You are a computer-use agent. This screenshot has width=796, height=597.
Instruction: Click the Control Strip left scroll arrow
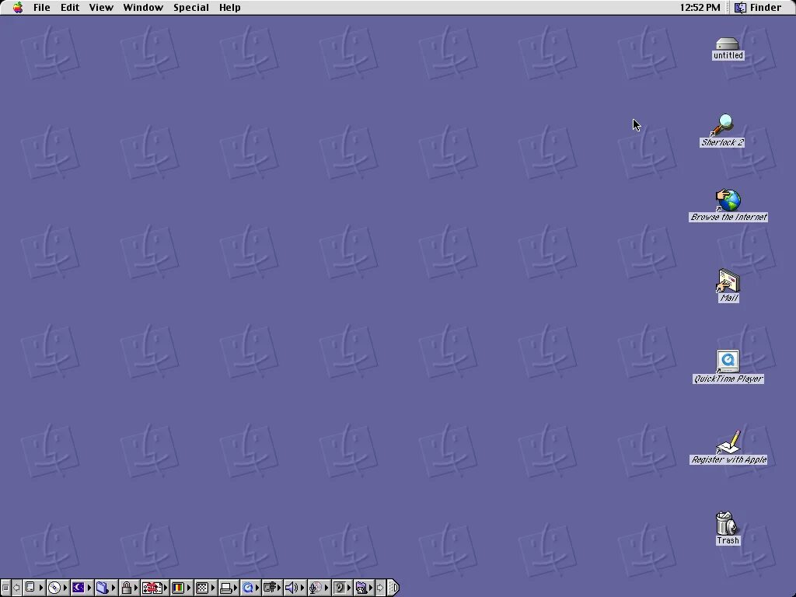click(16, 588)
